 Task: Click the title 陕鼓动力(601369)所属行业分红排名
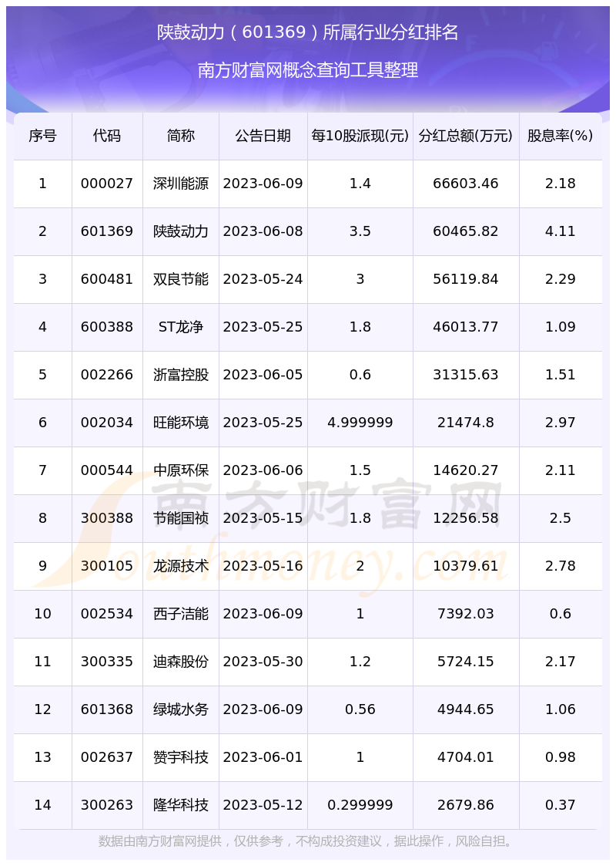pyautogui.click(x=308, y=32)
